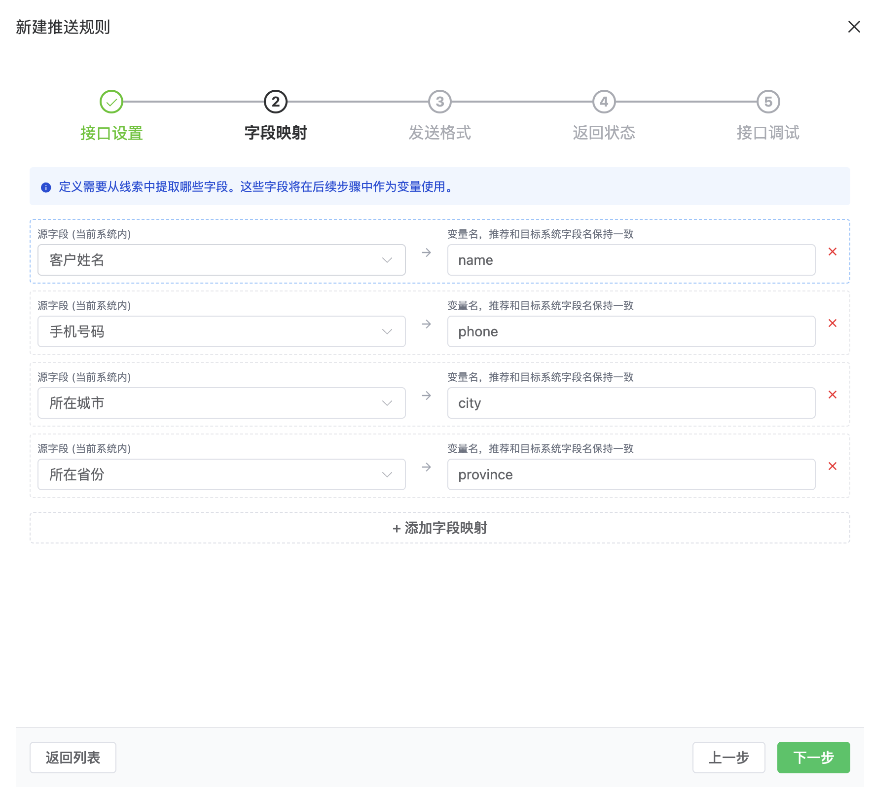Screen dimensions: 872x796
Task: Open the 所在城市 source field dropdown
Action: click(x=221, y=403)
